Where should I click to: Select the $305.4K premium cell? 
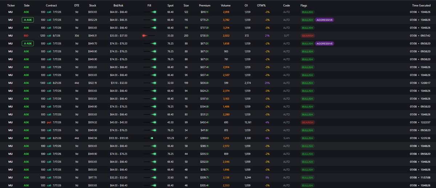click(205, 185)
